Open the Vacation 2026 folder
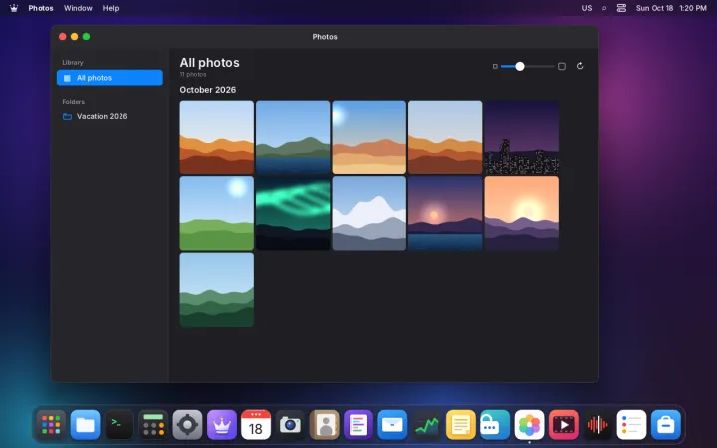717x448 pixels. tap(110, 116)
